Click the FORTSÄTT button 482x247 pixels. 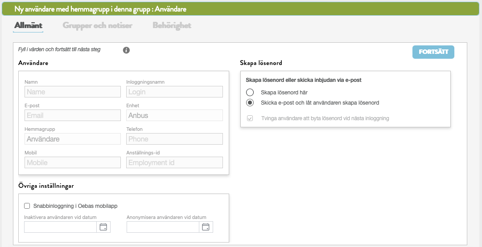[433, 52]
